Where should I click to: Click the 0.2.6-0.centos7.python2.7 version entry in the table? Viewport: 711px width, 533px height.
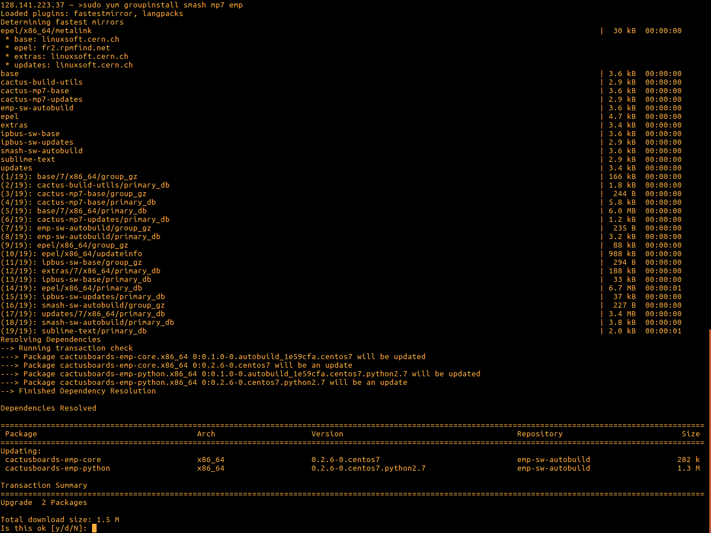pyautogui.click(x=368, y=468)
